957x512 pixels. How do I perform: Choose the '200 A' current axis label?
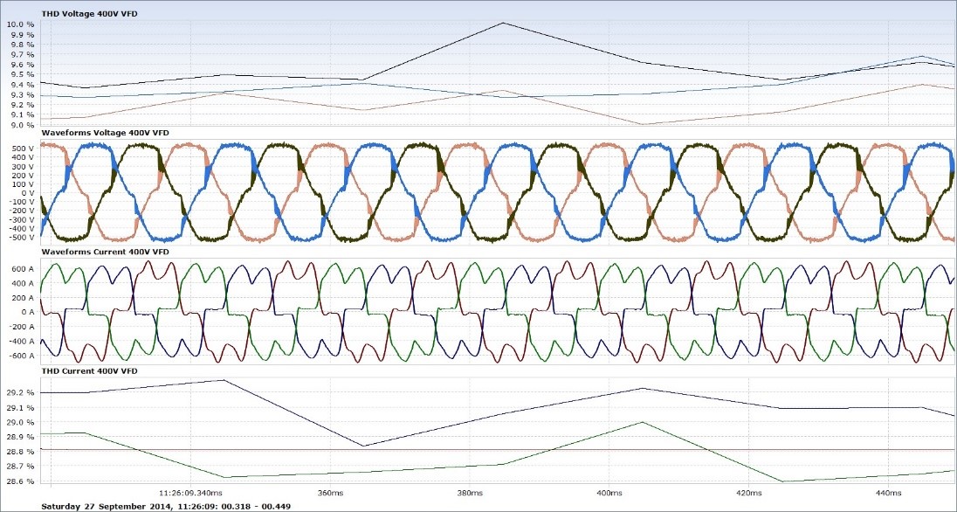[x=24, y=298]
